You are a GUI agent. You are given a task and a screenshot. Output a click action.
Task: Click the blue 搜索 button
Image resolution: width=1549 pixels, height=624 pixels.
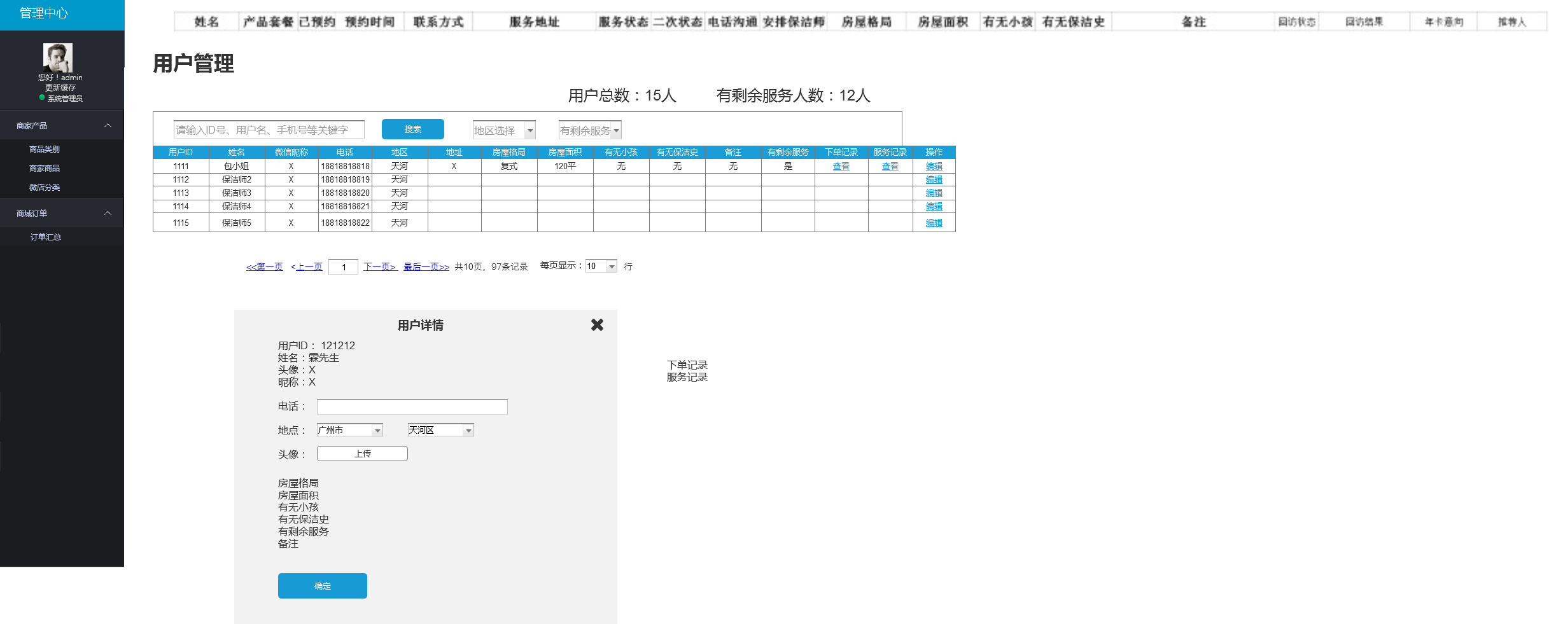coord(412,129)
